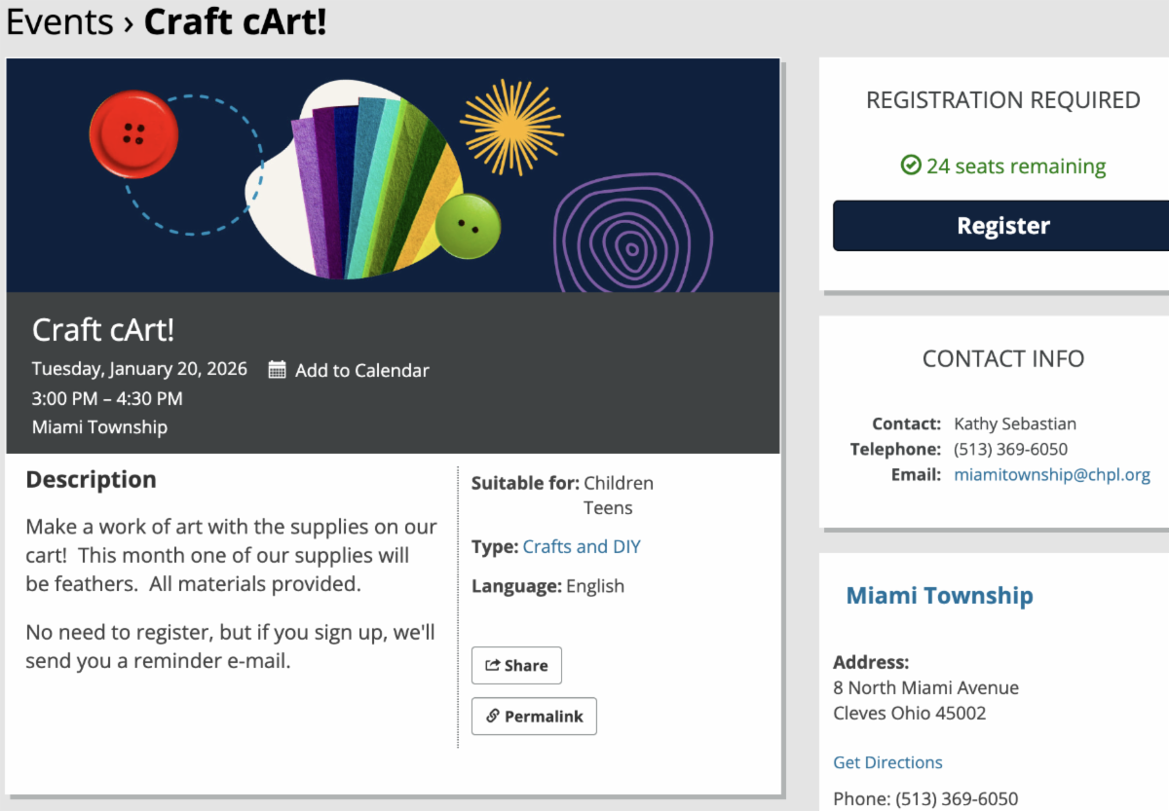
Task: Click the Permalink button
Action: click(534, 716)
